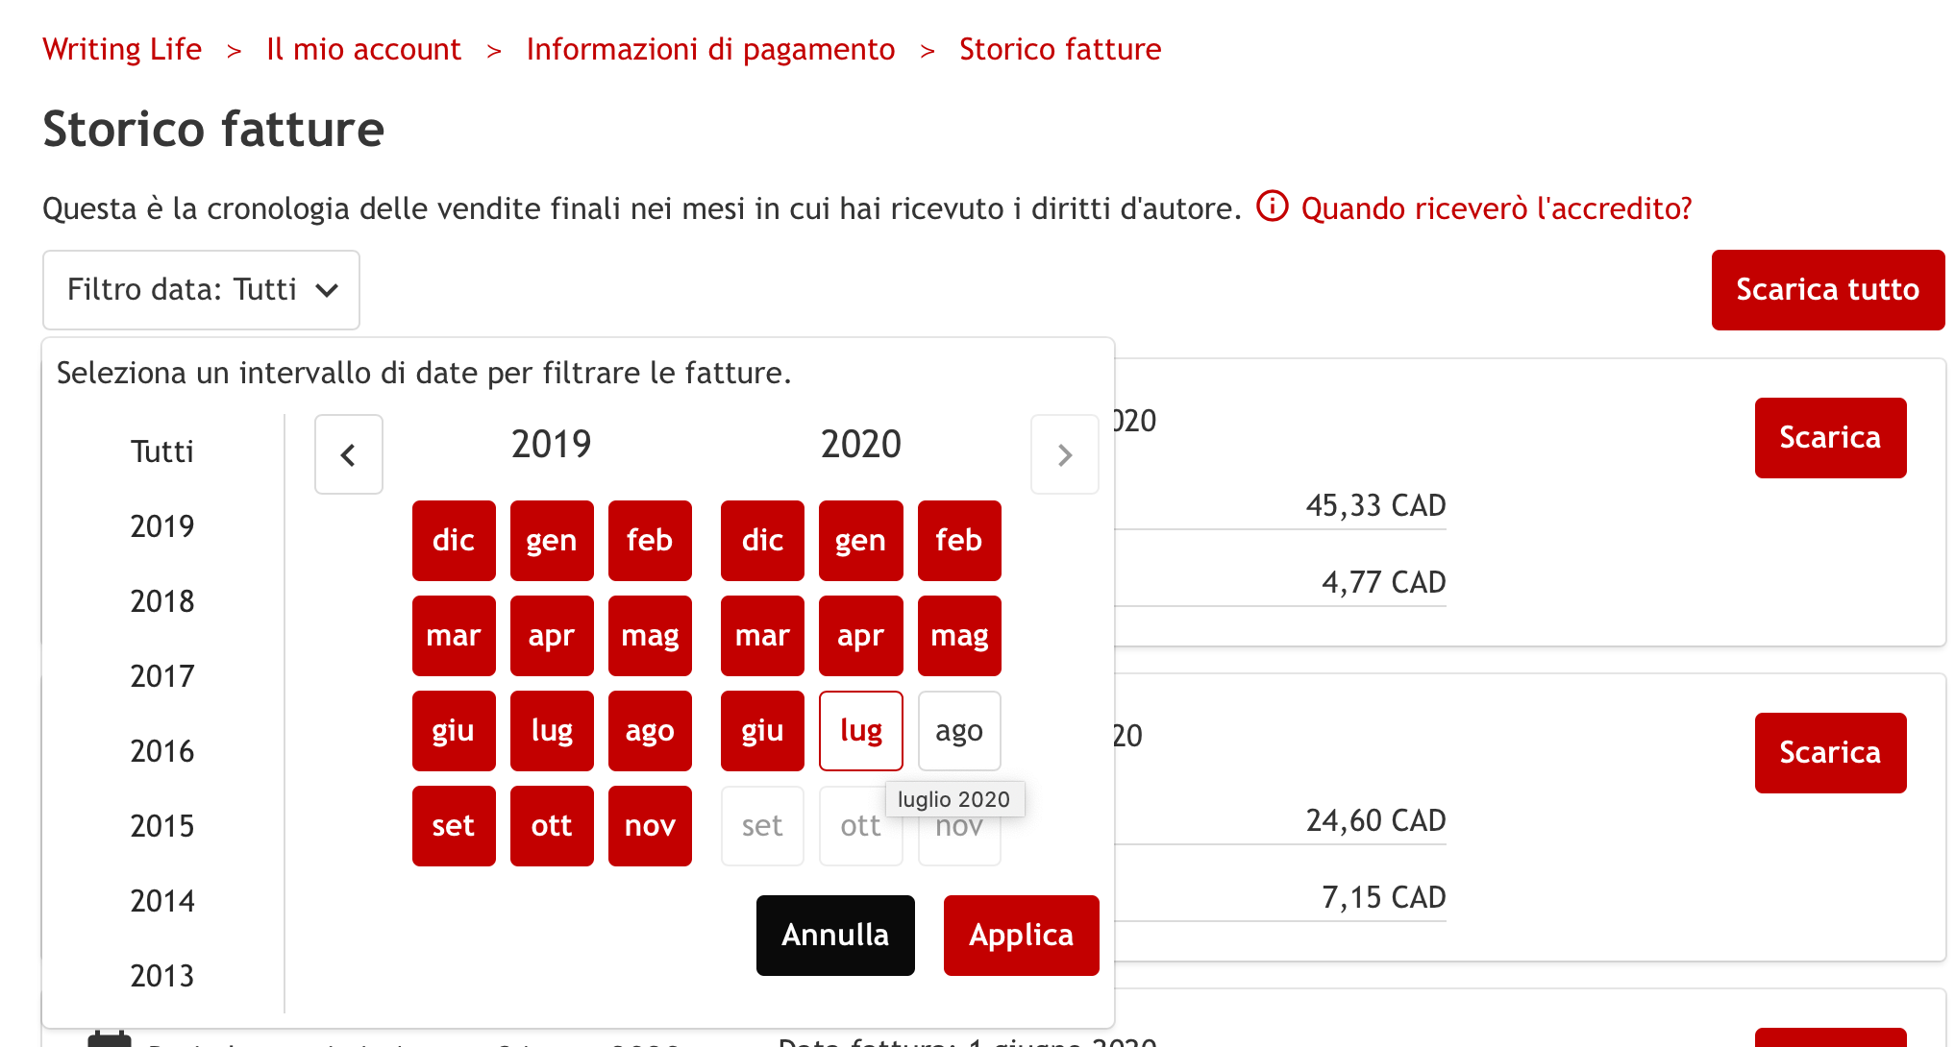Open the Filtro data dropdown
Screen dimensions: 1955x1047
tap(201, 290)
